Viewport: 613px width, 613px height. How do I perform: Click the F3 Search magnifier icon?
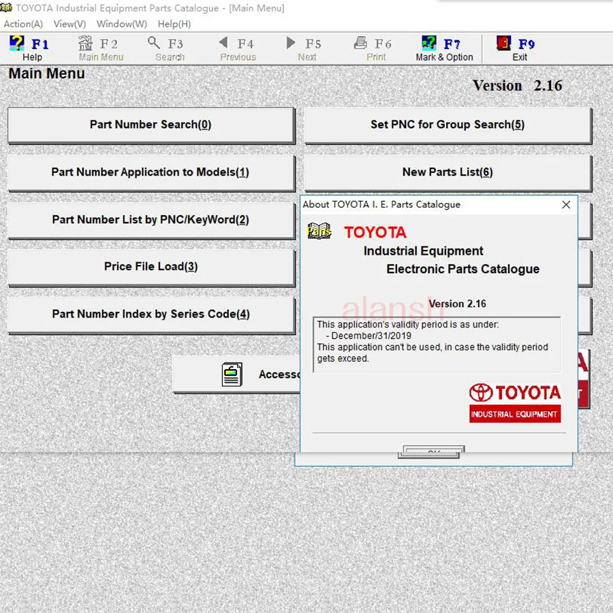pyautogui.click(x=154, y=43)
